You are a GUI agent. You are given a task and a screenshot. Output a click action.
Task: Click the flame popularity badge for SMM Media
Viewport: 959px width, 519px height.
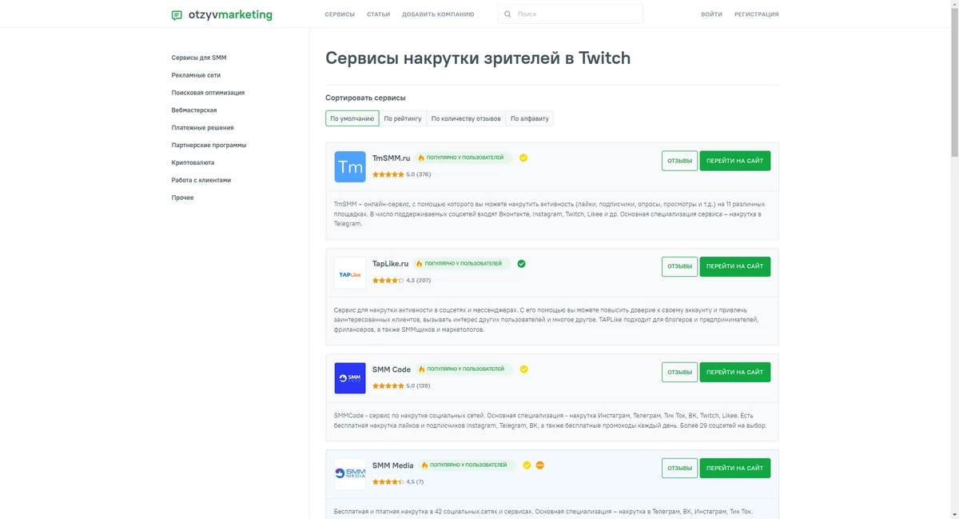pos(467,465)
